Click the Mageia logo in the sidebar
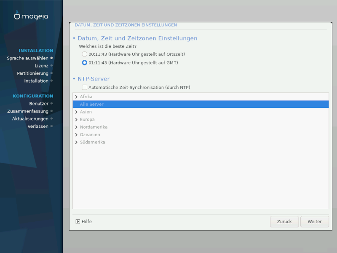Viewport: 337px width, 253px height. tap(31, 16)
